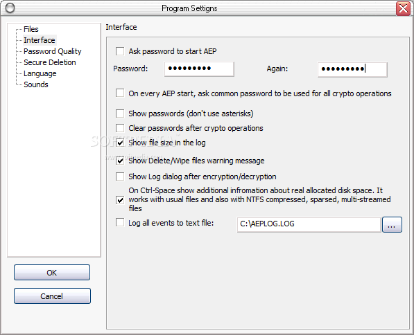414x335 pixels.
Task: Open the log file browse button
Action: coord(392,224)
